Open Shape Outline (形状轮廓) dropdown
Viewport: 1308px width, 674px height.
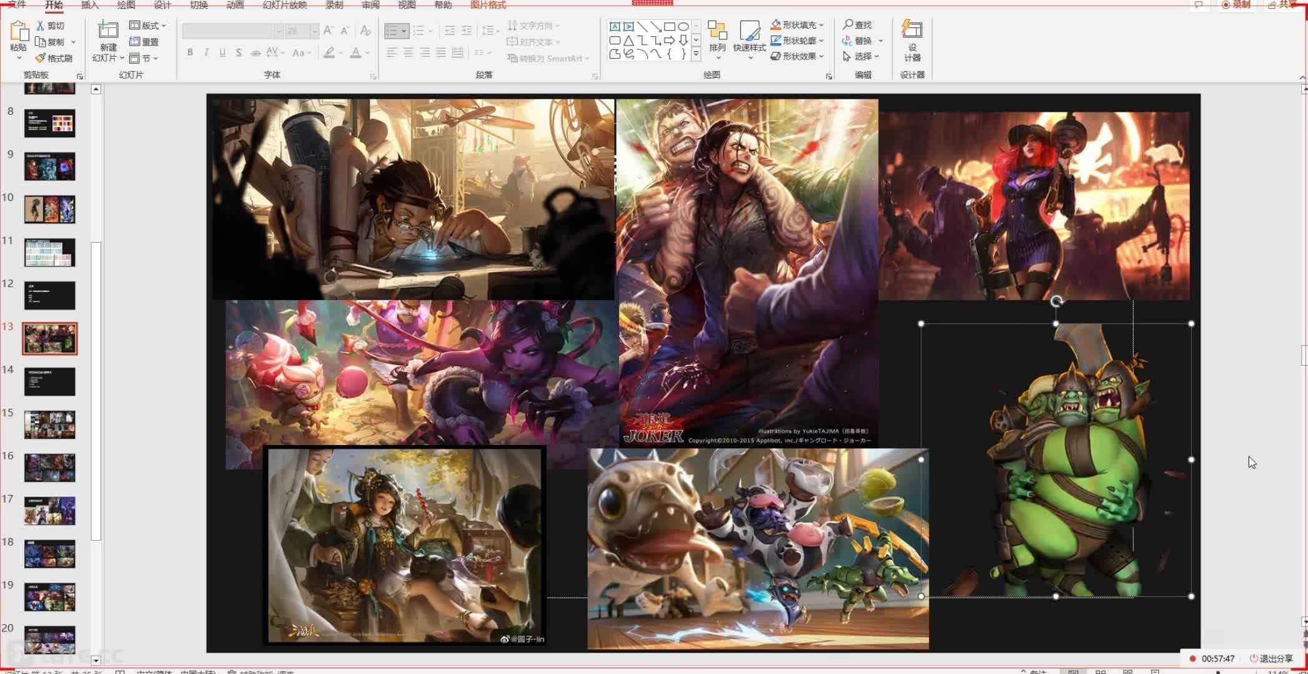point(798,40)
